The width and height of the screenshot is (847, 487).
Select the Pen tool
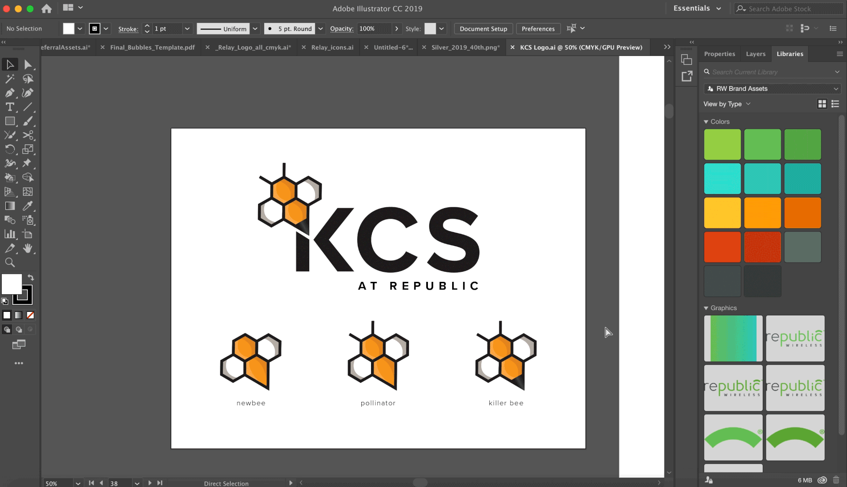(x=10, y=93)
